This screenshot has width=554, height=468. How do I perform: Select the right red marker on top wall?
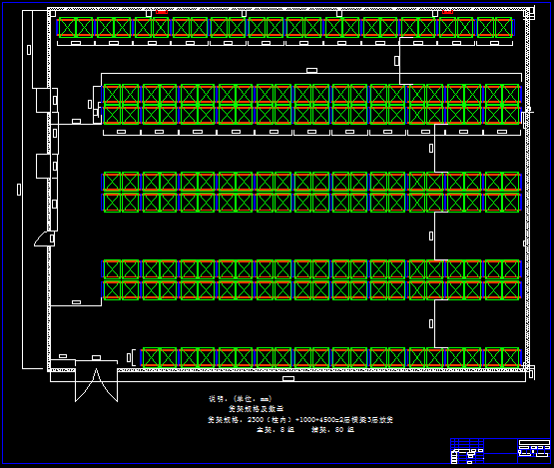(447, 12)
